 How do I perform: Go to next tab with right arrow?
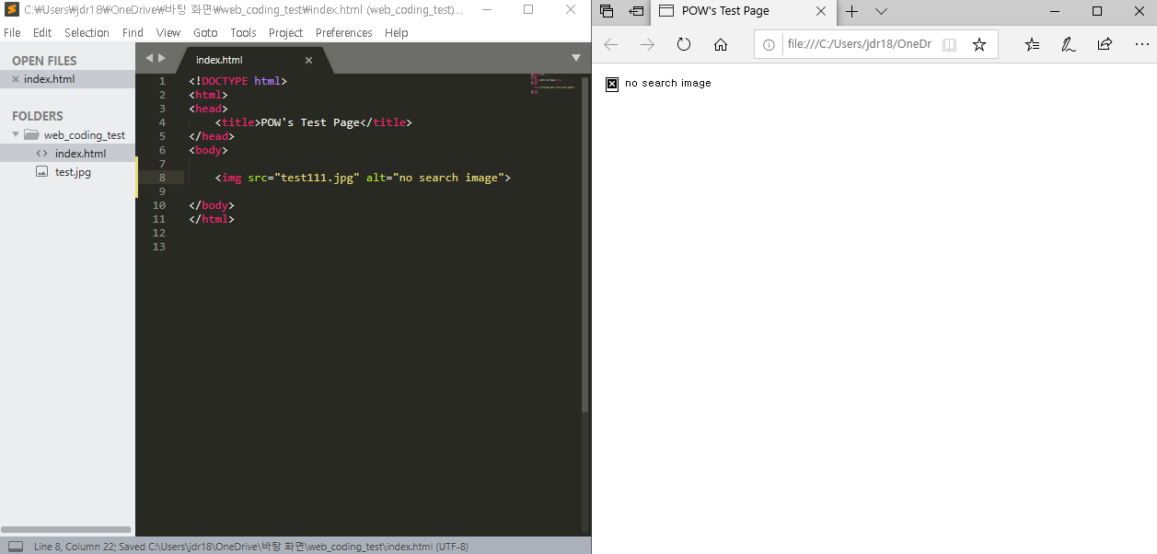click(x=162, y=58)
